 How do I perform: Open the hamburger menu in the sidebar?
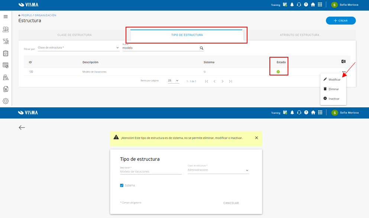[6, 17]
